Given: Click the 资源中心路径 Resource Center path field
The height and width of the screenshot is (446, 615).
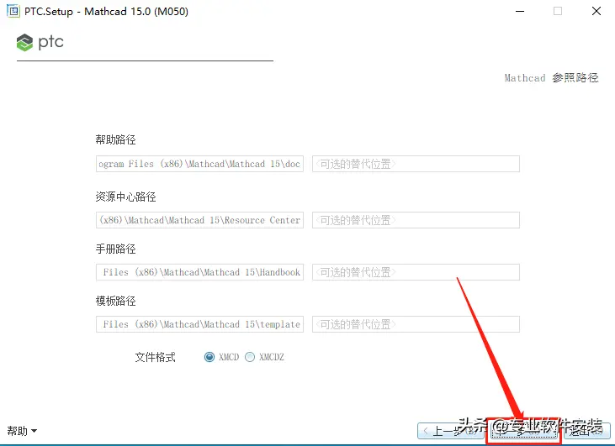Looking at the screenshot, I should point(199,220).
